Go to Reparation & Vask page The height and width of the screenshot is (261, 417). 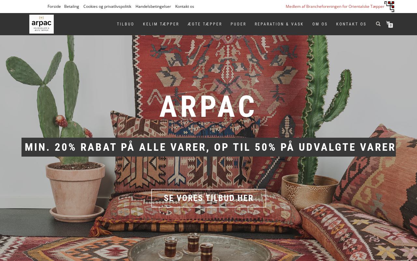click(x=279, y=24)
